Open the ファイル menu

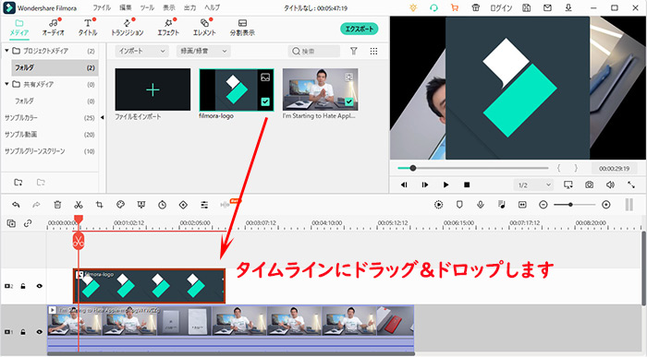pyautogui.click(x=102, y=7)
